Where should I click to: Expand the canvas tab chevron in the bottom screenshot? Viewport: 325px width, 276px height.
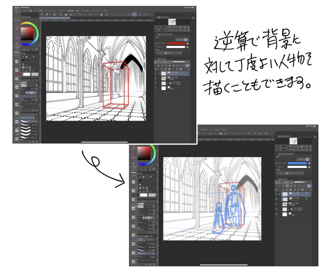point(272,137)
